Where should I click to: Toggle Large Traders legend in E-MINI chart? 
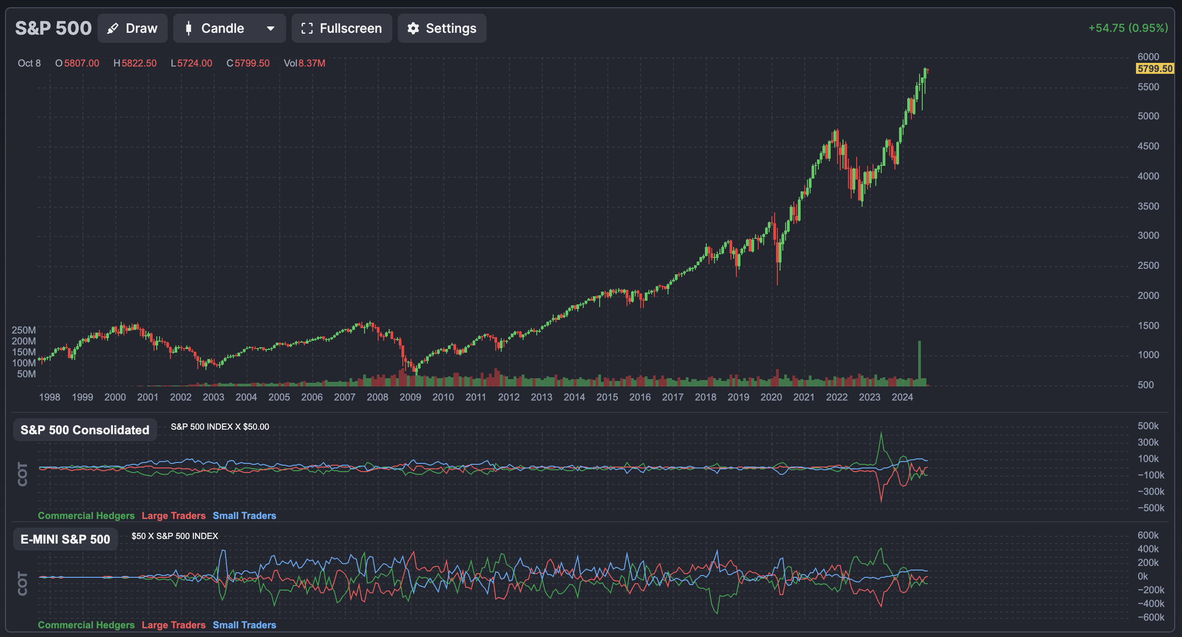174,625
